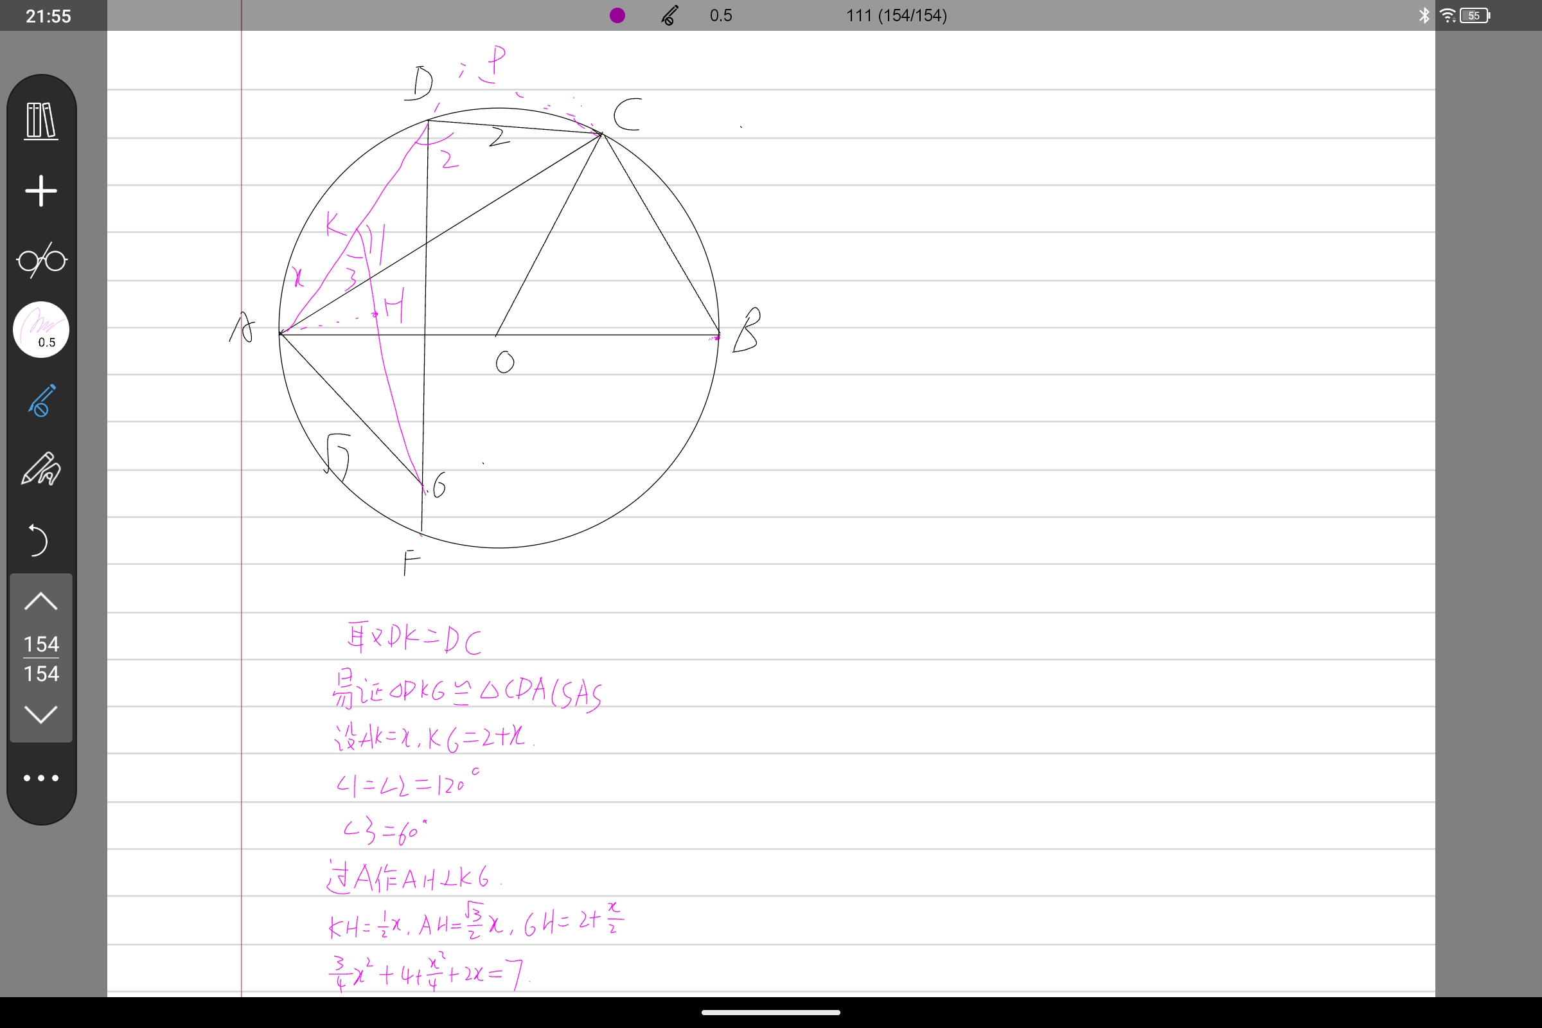
Task: Pick the purple pen color dot
Action: 617,15
